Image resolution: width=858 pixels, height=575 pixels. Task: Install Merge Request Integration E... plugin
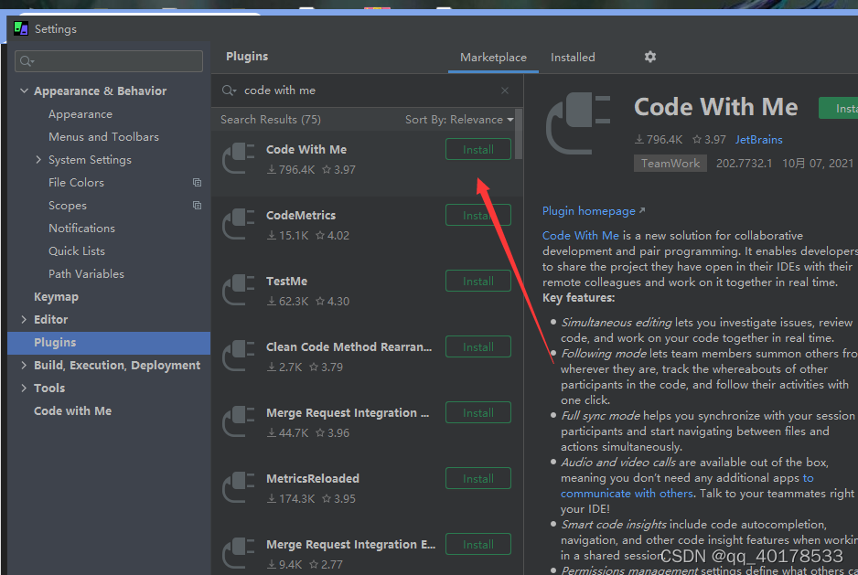pyautogui.click(x=478, y=544)
